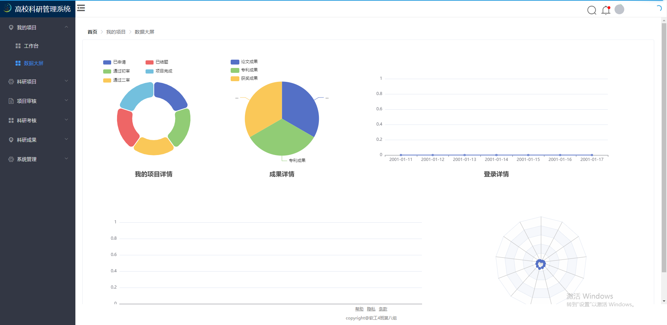Open the 科研项目 menu
667x325 pixels.
click(x=38, y=82)
